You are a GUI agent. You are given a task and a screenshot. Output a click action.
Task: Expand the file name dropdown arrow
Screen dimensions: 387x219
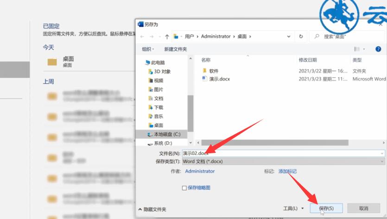[x=382, y=153]
